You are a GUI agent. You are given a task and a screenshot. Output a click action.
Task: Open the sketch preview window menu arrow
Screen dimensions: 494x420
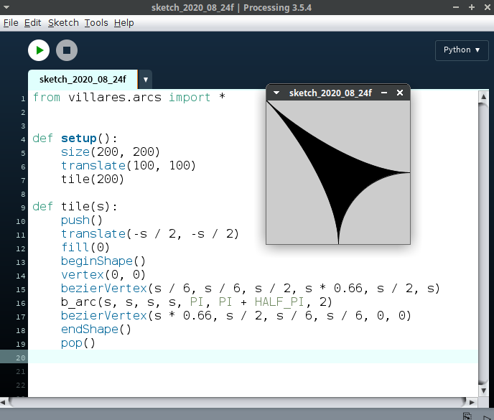(x=276, y=93)
